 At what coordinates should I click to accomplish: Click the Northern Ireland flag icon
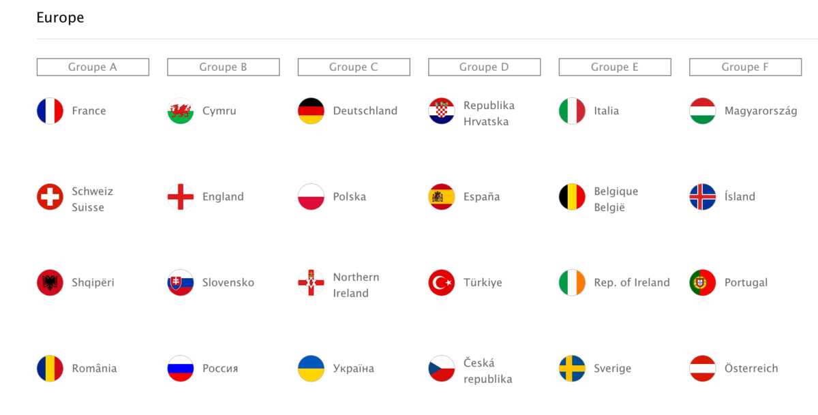(x=311, y=283)
